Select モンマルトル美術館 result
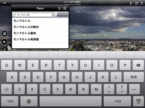Viewport: 145px width, 108px height. pyautogui.click(x=40, y=39)
